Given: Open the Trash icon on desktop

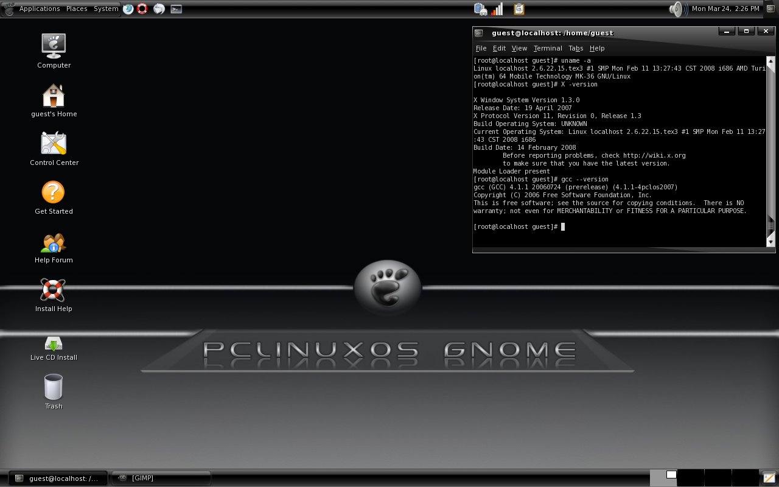Looking at the screenshot, I should tap(54, 387).
